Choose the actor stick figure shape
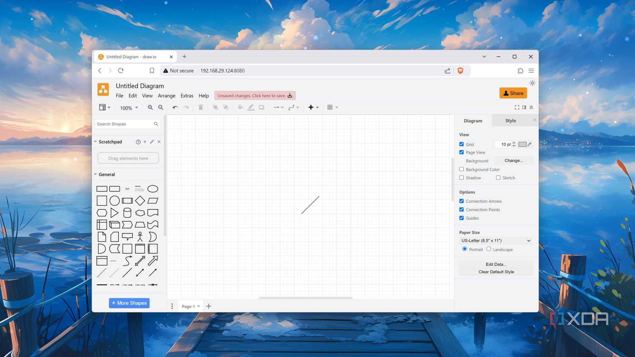The width and height of the screenshot is (635, 357). point(140,237)
